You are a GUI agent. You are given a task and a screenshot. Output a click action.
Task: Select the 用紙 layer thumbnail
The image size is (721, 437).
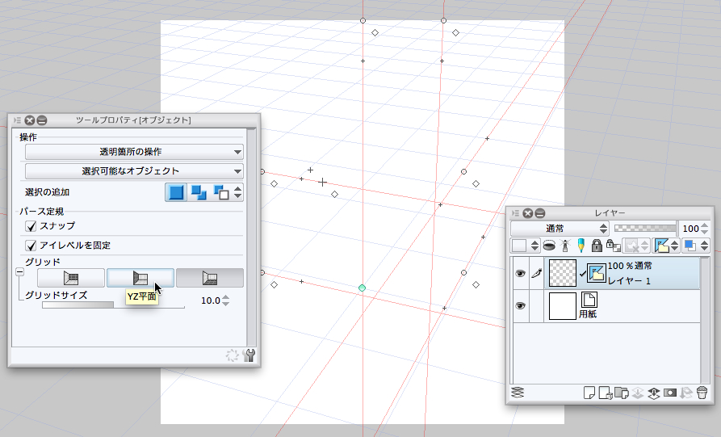click(562, 306)
